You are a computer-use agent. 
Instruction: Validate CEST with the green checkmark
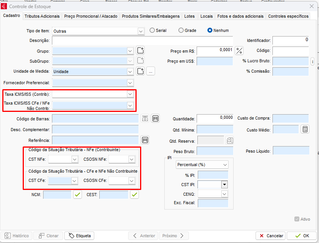134,195
